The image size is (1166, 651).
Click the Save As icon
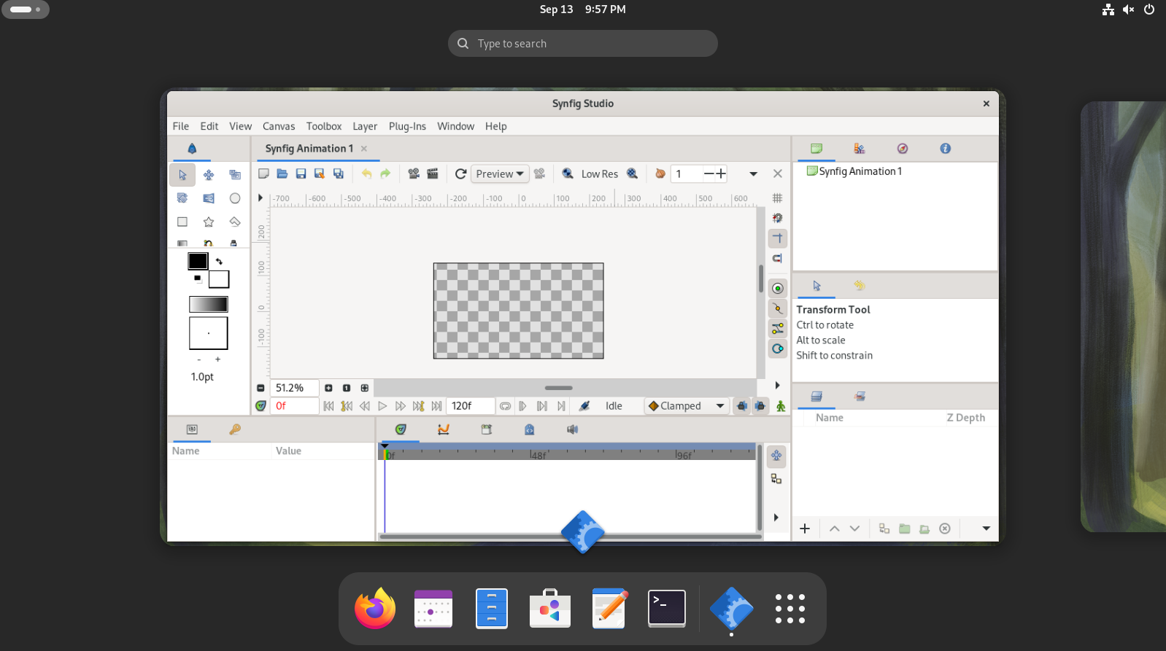click(x=319, y=174)
